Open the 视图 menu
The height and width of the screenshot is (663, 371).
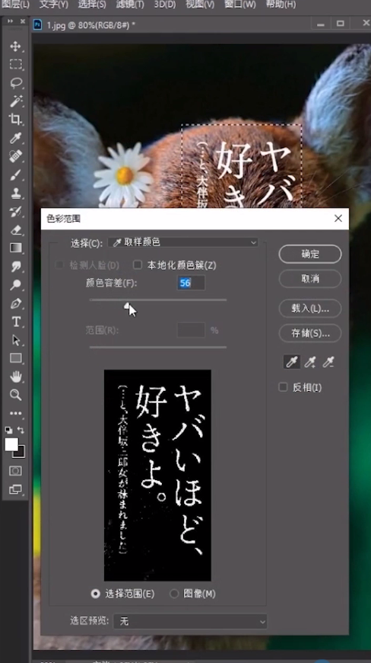200,5
